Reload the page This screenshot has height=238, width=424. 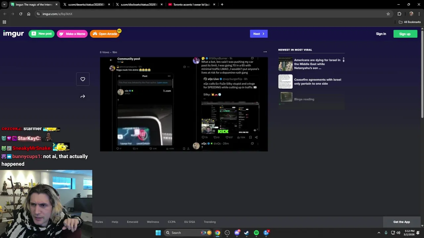(x=21, y=14)
